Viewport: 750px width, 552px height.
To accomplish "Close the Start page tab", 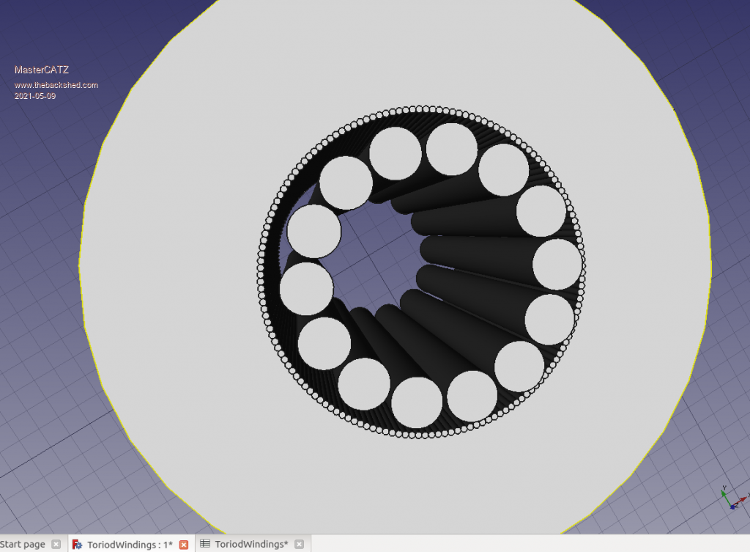I will point(56,545).
